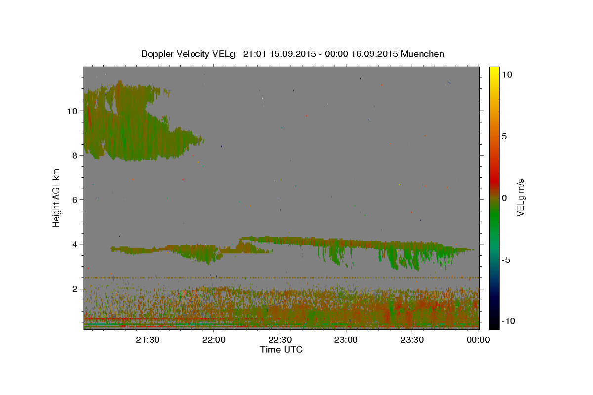Click the height tick label 2
593x395 pixels.
pos(75,289)
